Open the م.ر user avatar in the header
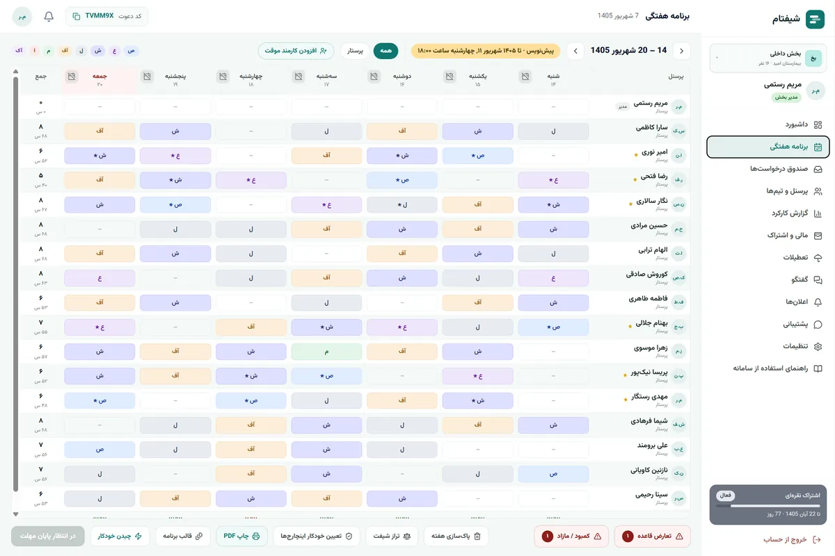Screen dimensions: 835x556 pyautogui.click(x=22, y=16)
